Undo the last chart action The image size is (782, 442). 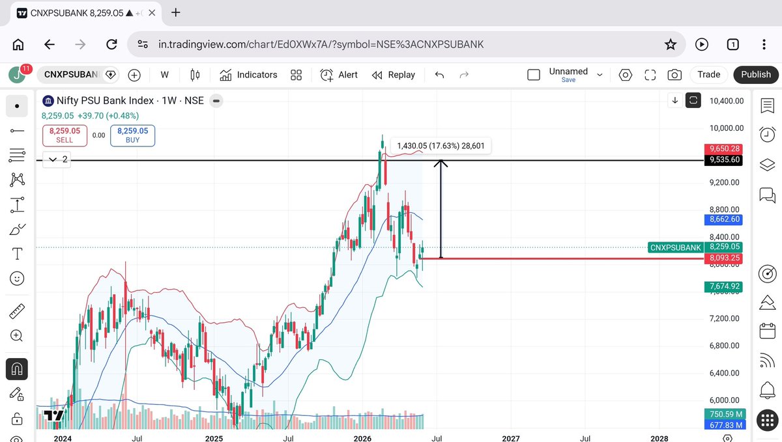(x=439, y=75)
